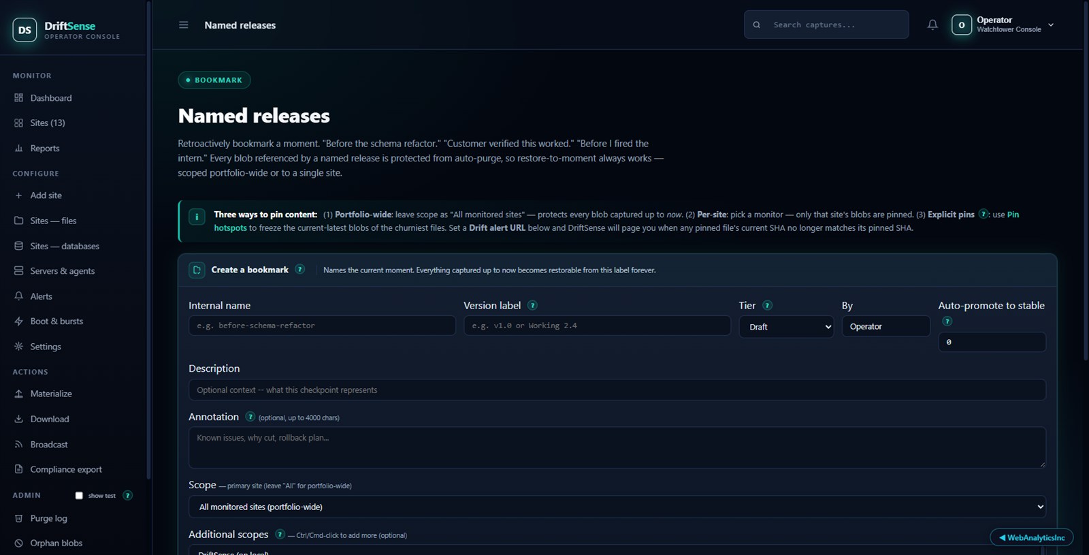Open the Tier dropdown set to Draft

click(786, 327)
